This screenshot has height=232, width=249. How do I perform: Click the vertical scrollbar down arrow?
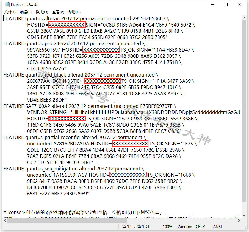244,216
